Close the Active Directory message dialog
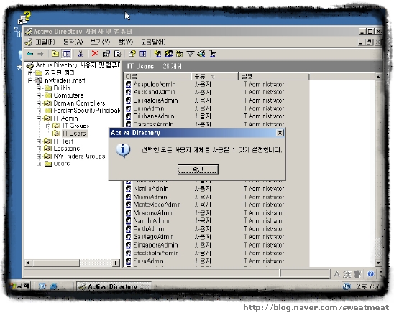 click(280, 133)
